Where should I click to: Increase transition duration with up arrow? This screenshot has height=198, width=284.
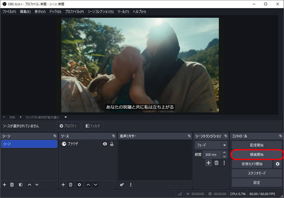[224, 153]
